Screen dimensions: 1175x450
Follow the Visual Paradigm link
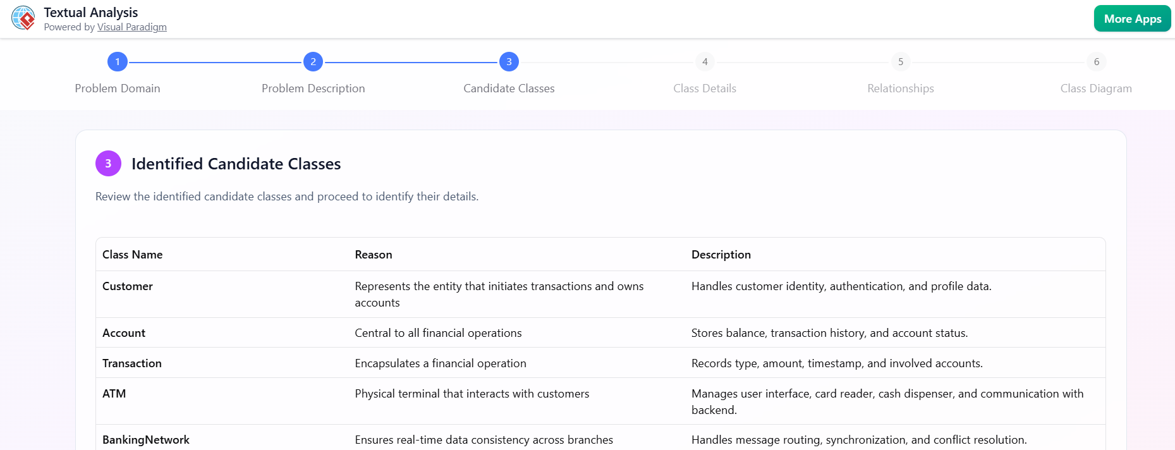tap(131, 27)
